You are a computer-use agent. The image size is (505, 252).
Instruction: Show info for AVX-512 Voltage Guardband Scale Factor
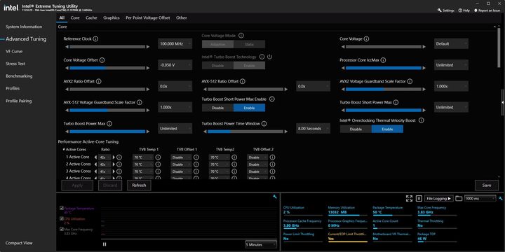click(139, 102)
